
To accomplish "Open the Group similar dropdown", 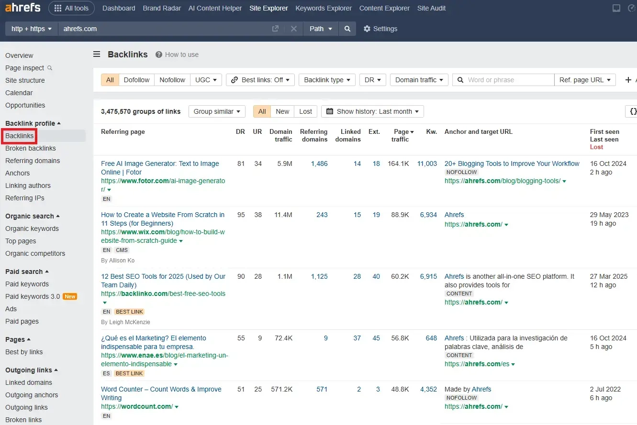I will click(217, 111).
